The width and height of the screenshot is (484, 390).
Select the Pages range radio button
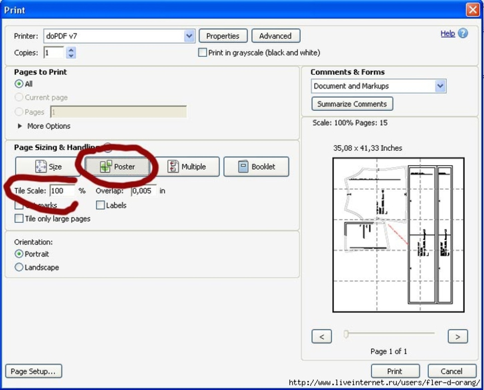click(19, 112)
